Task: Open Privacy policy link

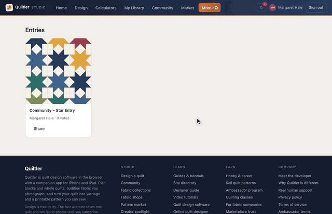Action: [290, 197]
